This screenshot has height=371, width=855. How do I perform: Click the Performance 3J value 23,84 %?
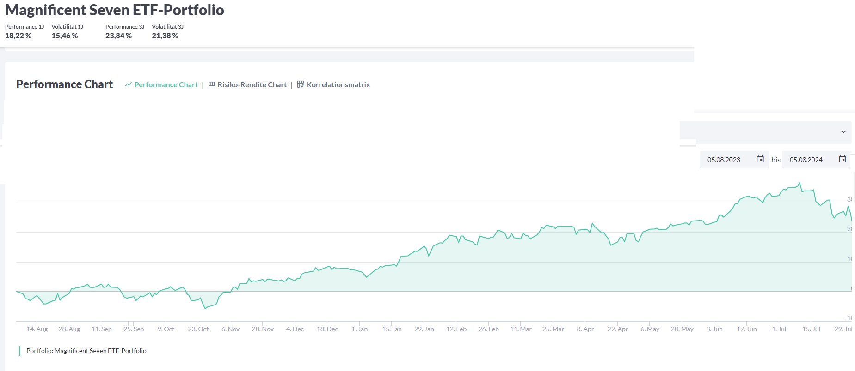pyautogui.click(x=118, y=36)
